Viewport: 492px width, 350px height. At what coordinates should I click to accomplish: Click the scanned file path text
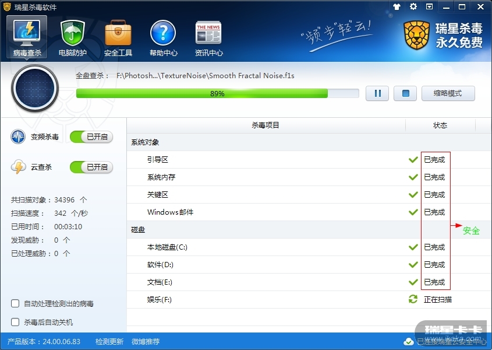(205, 75)
